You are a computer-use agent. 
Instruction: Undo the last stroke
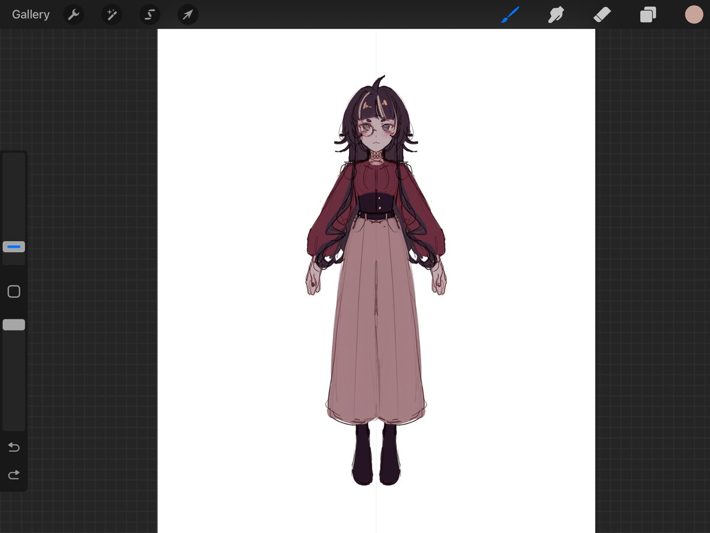[14, 447]
